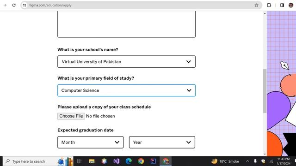
Task: Toggle the browser side panel icon
Action: 282,5
